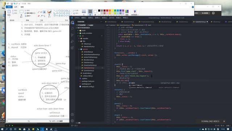The height and width of the screenshot is (131, 232).
Task: Show hidden system tray icons
Action: [x=200, y=129]
